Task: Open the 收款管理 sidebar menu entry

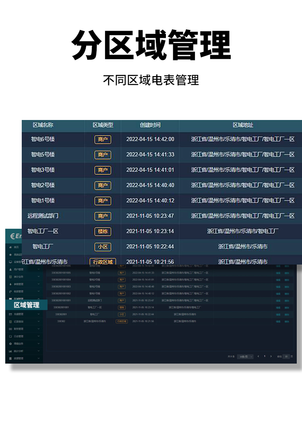Action: 19,292
